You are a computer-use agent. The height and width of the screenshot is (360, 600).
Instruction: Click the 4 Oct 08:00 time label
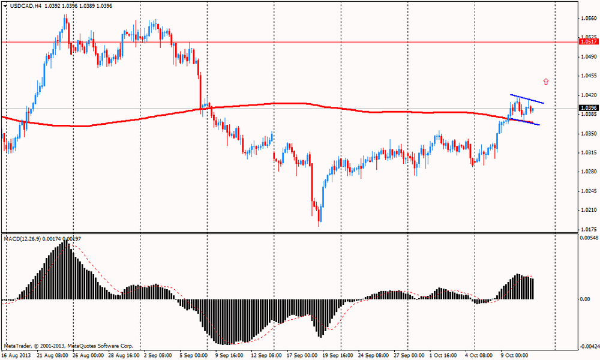(x=479, y=355)
